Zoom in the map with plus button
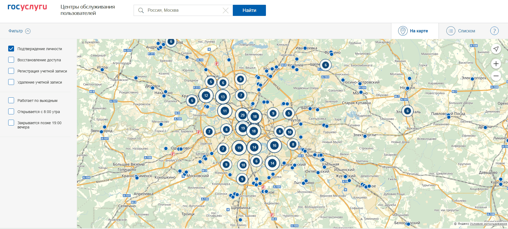 [x=496, y=64]
